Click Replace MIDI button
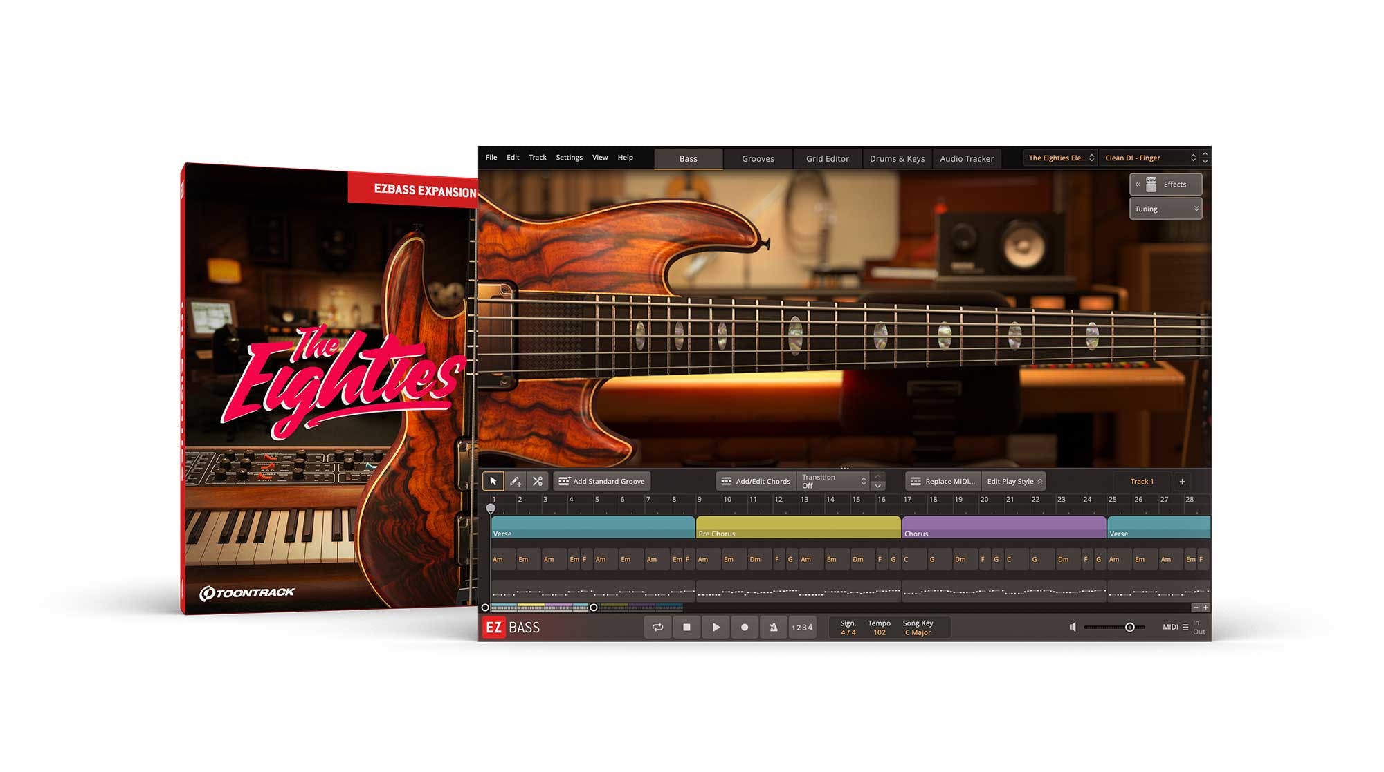 [x=943, y=481]
